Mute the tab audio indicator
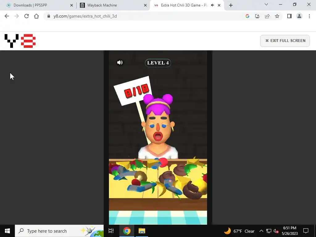 (x=212, y=5)
